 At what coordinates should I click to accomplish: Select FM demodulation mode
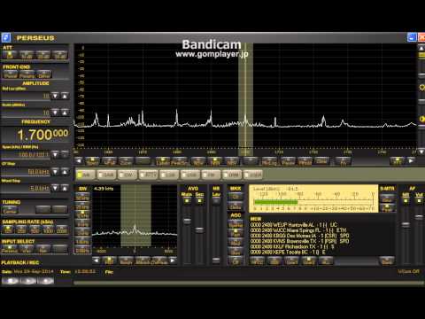click(x=211, y=175)
